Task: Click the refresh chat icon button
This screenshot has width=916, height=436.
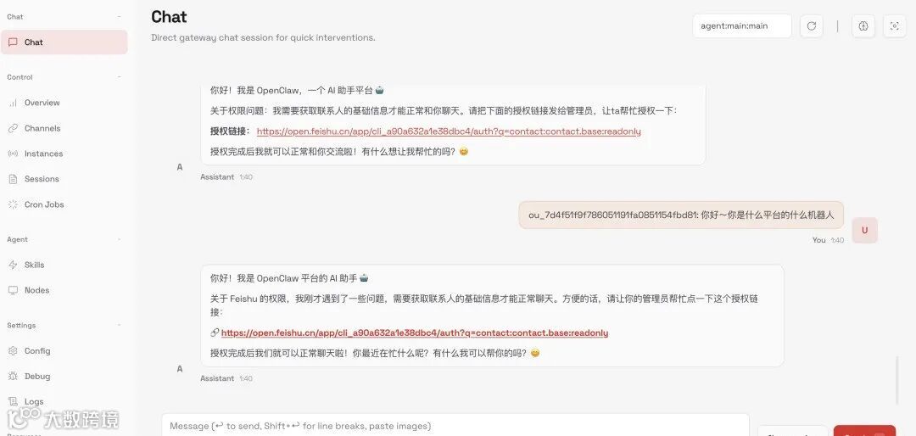Action: [811, 25]
